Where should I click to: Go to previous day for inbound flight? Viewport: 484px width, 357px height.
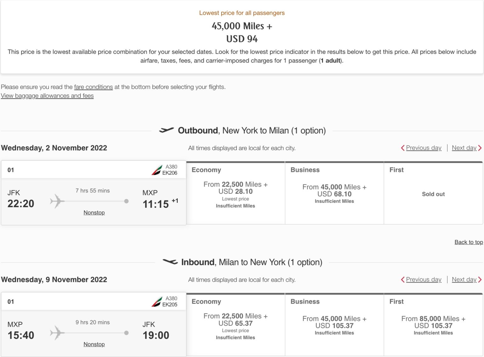click(423, 280)
